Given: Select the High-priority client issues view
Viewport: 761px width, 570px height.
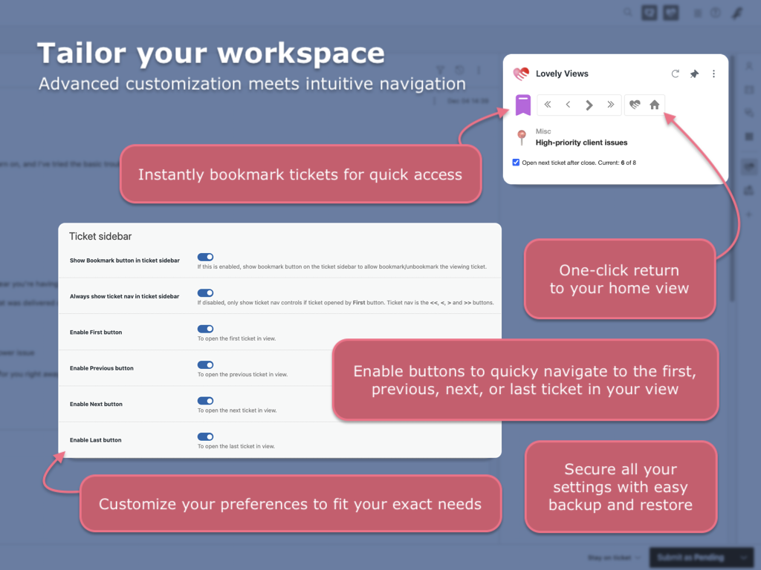Looking at the screenshot, I should [x=581, y=142].
